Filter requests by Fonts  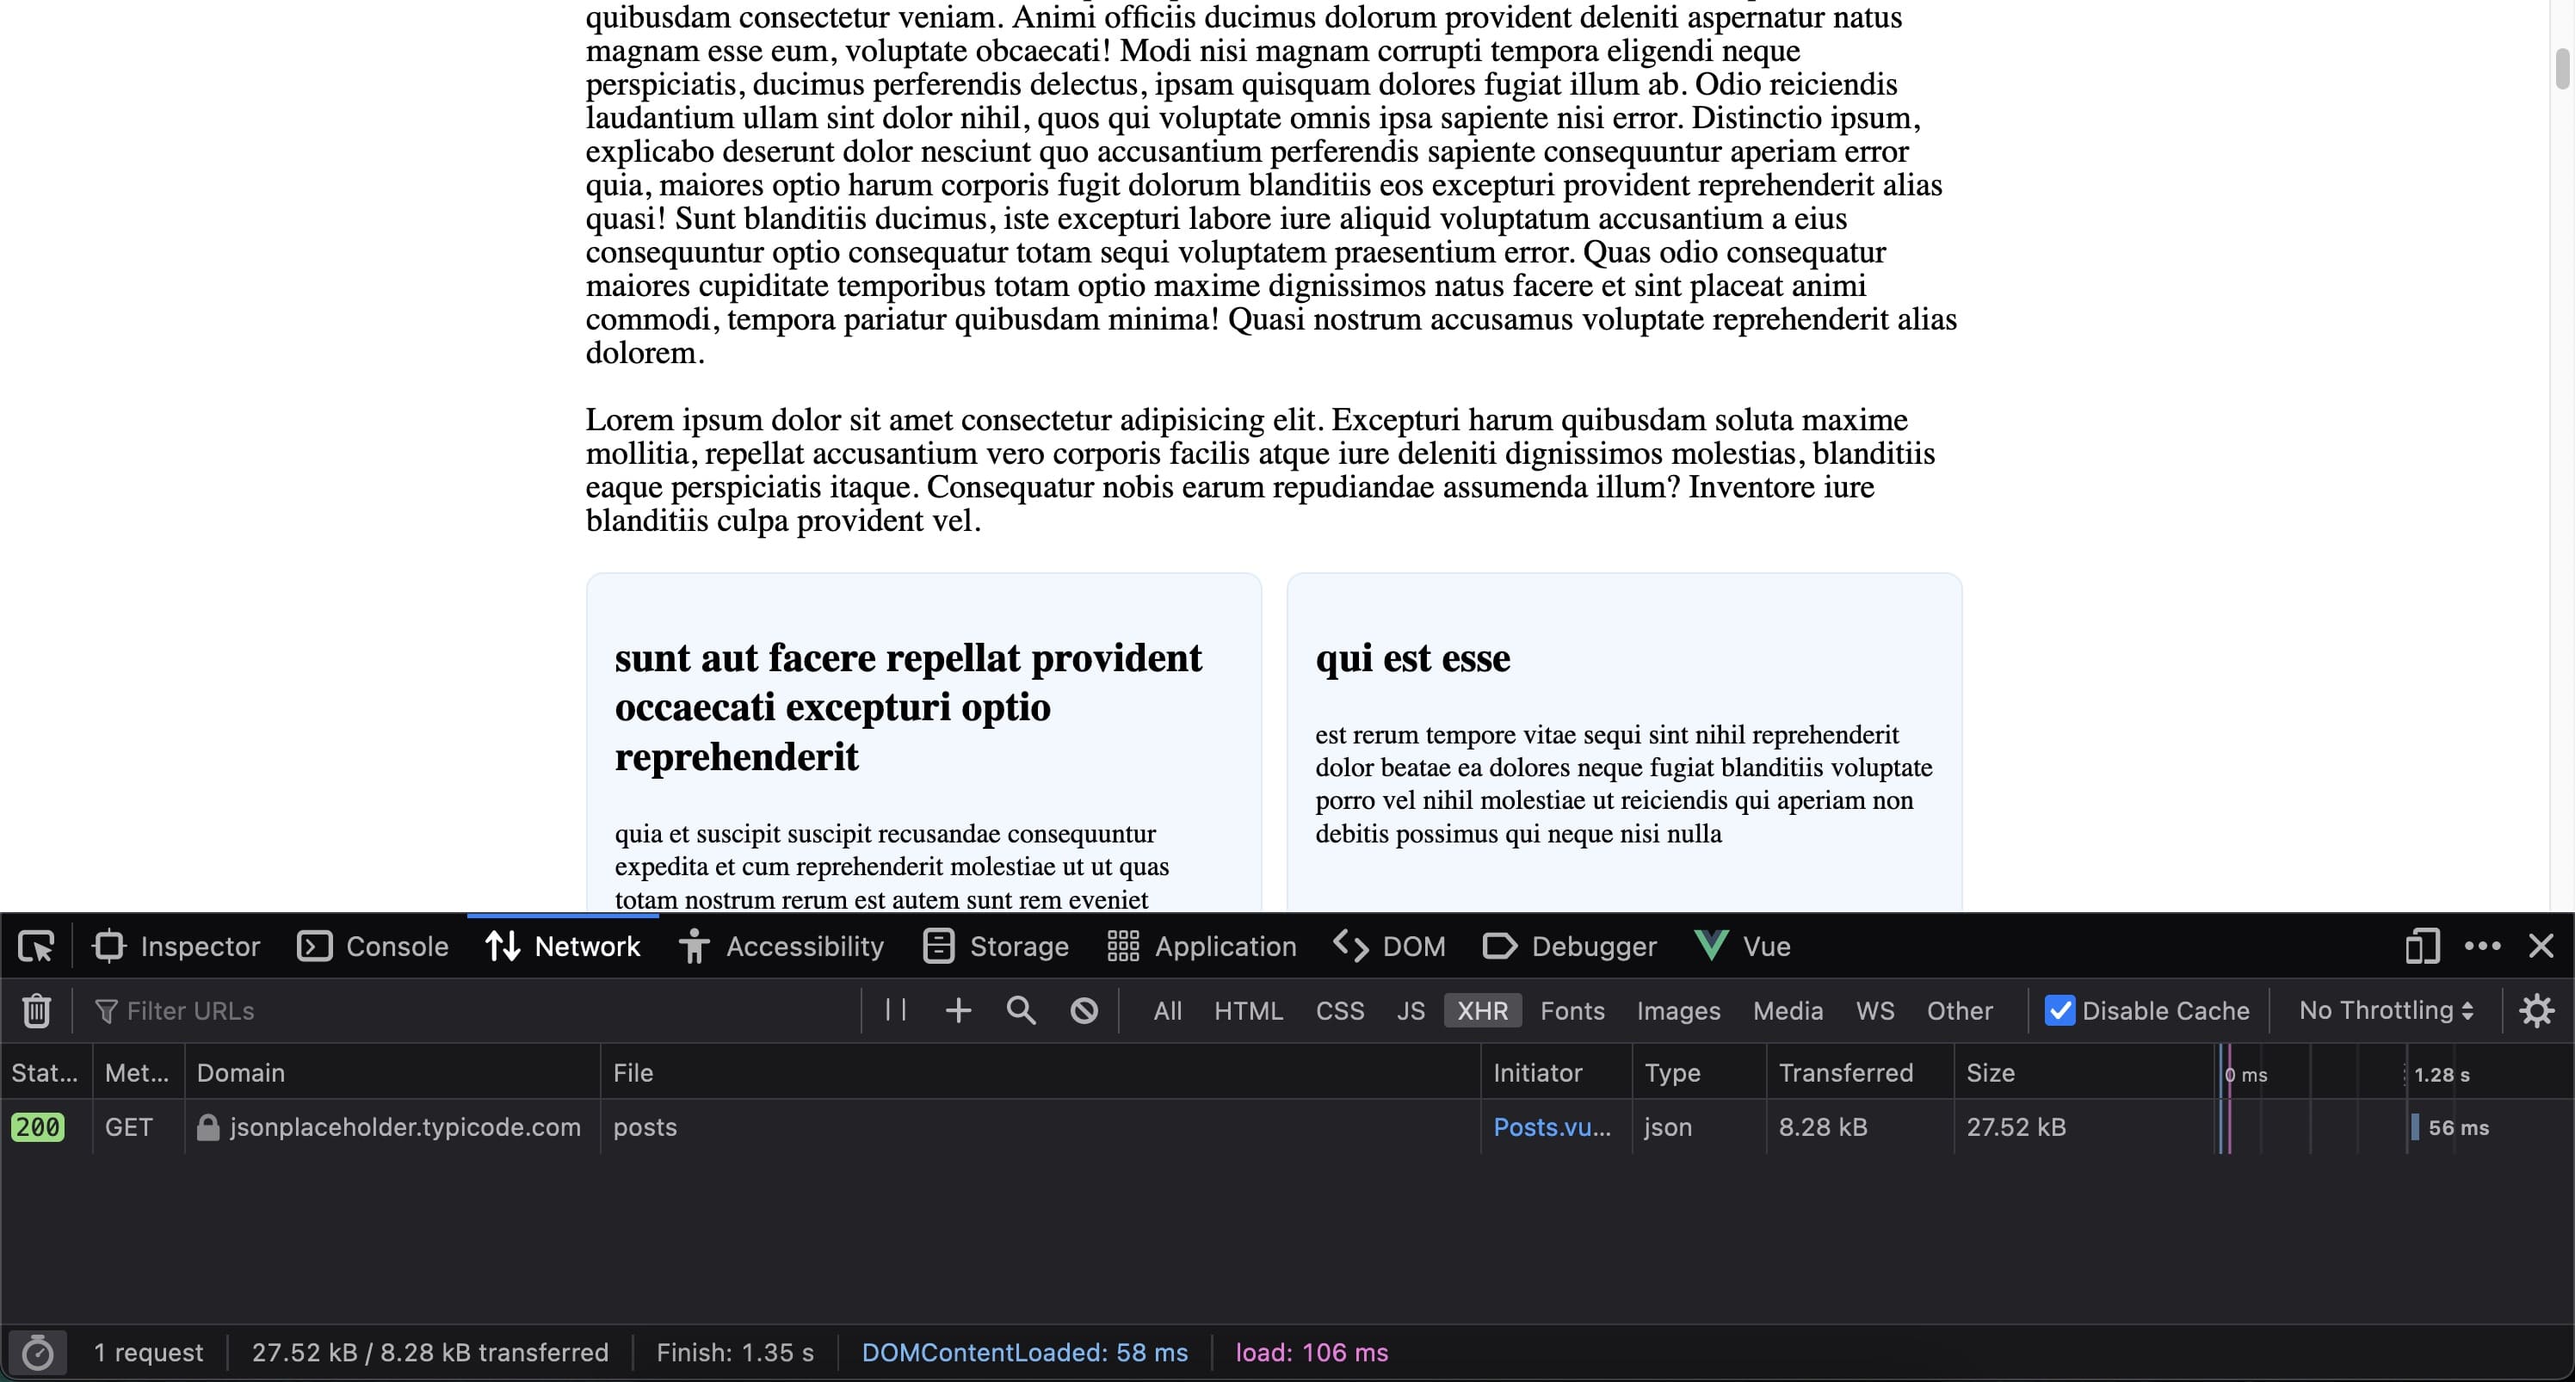[1572, 1010]
